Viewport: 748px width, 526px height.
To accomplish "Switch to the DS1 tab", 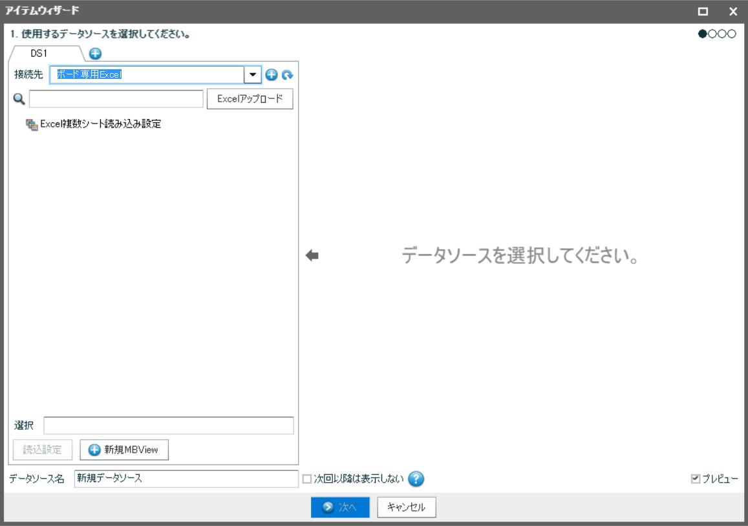I will point(39,53).
